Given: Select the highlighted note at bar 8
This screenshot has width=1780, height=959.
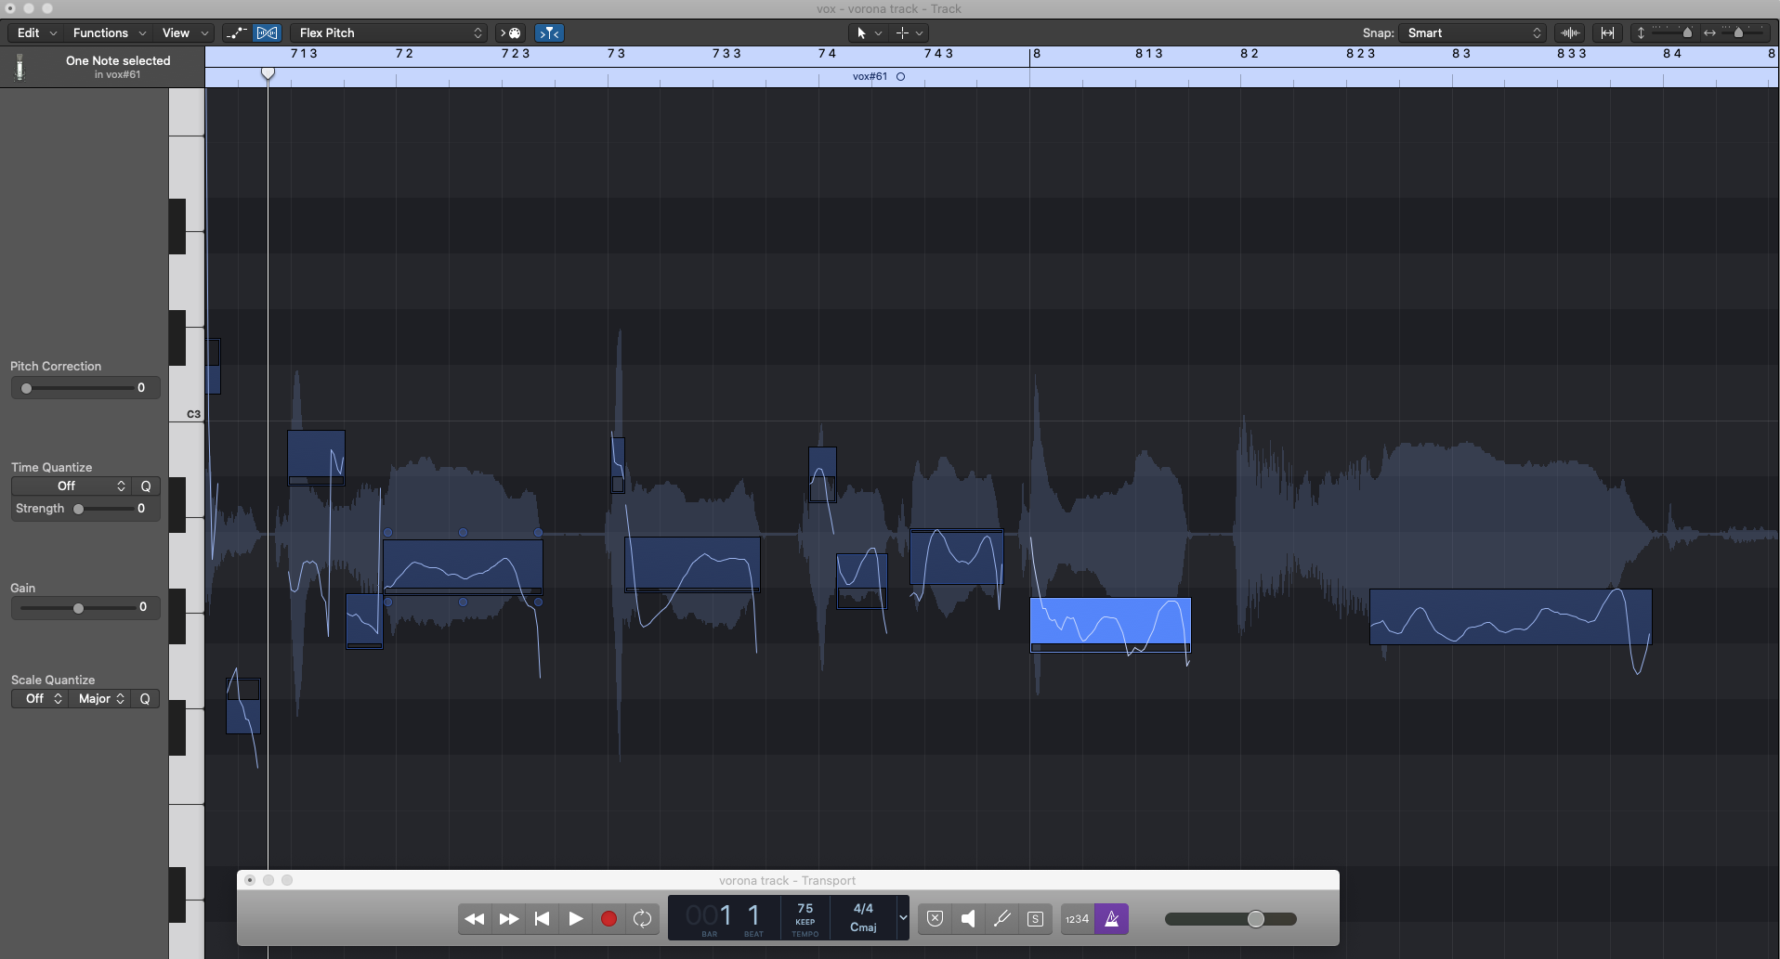Looking at the screenshot, I should coord(1110,624).
